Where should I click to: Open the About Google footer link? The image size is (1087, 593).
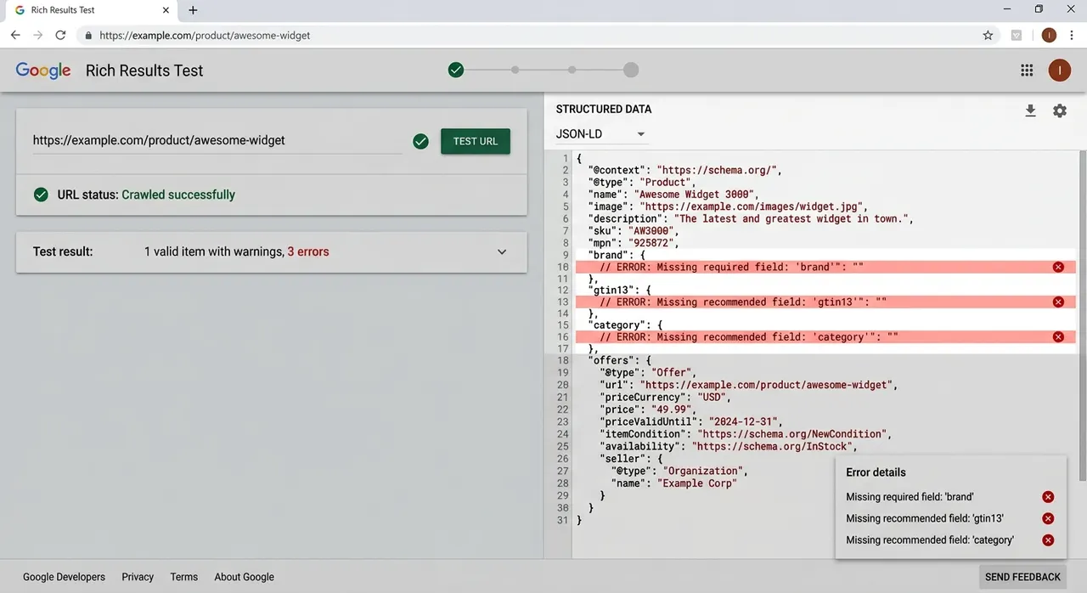[x=245, y=577]
